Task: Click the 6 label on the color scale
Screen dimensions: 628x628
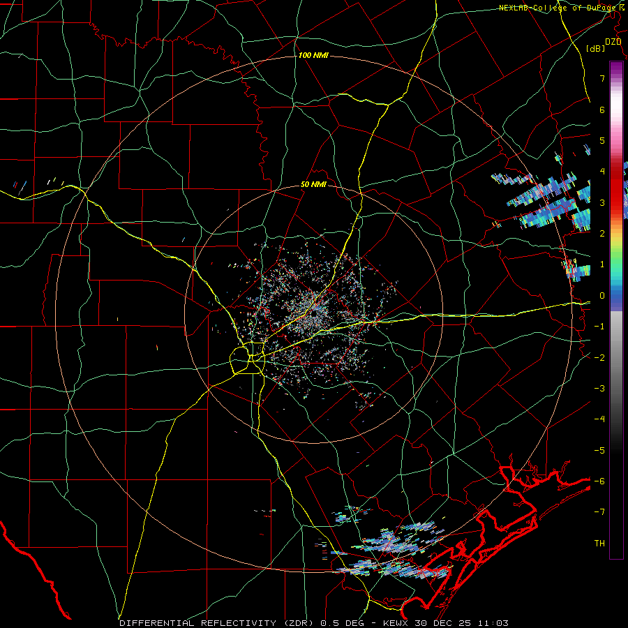Action: pos(602,110)
